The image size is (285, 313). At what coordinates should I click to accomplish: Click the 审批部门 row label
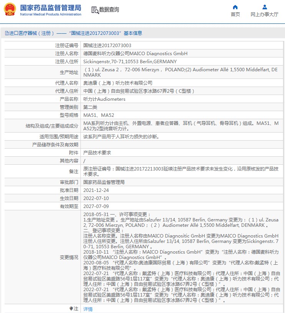pyautogui.click(x=69, y=182)
